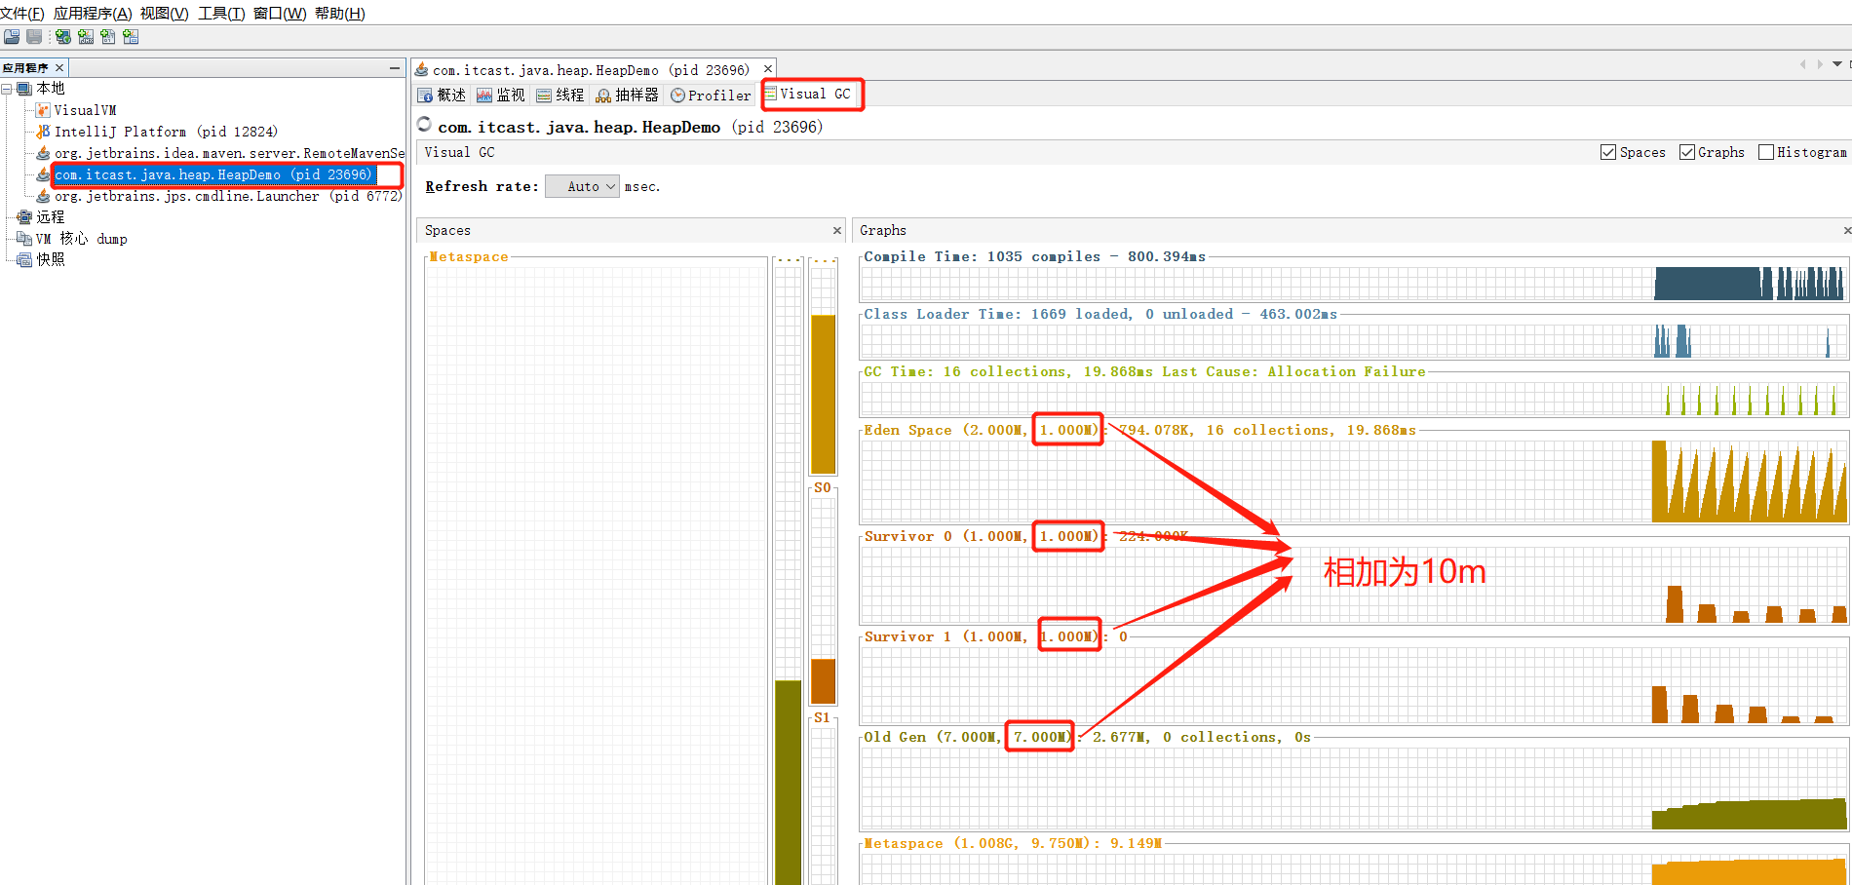Image resolution: width=1852 pixels, height=885 pixels.
Task: Uncheck the Spaces checkbox
Action: point(1608,152)
